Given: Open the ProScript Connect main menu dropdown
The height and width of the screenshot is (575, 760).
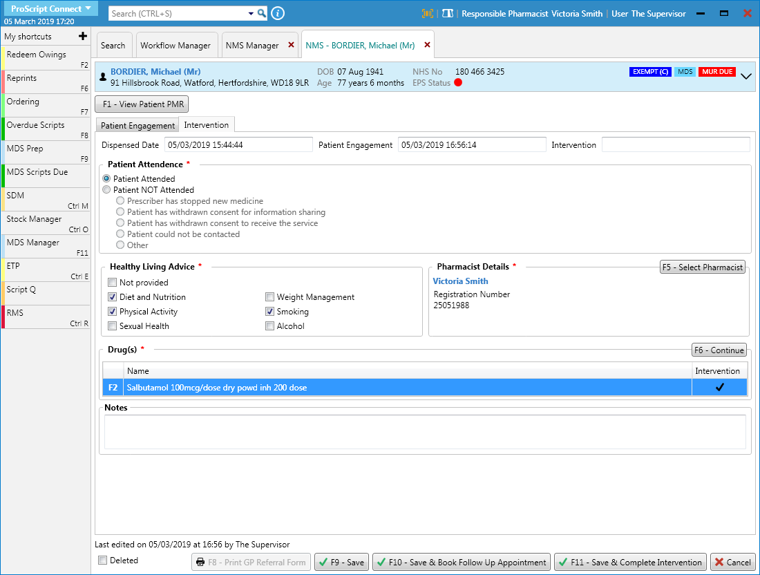Looking at the screenshot, I should (51, 9).
